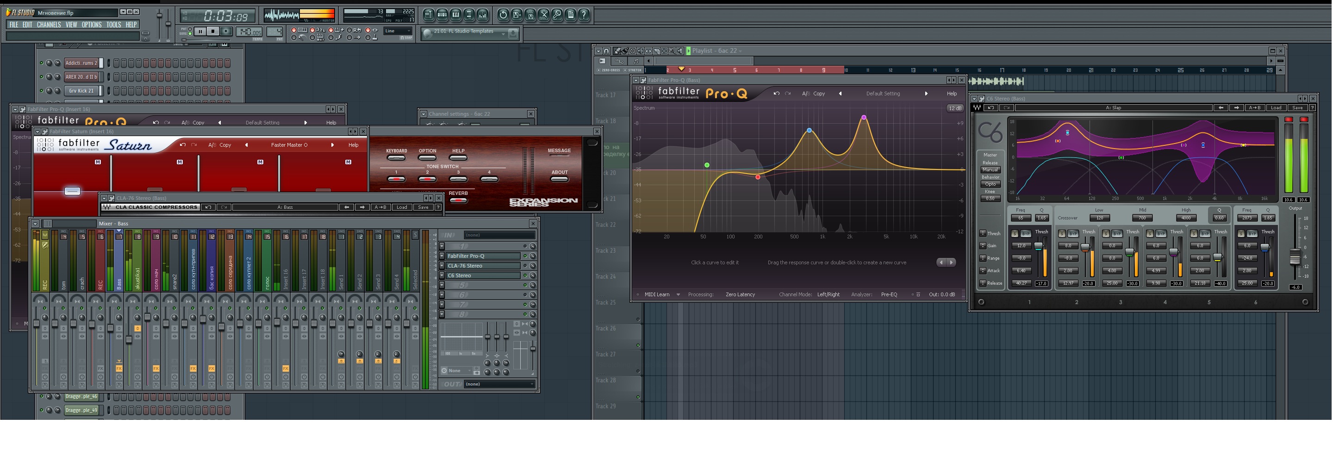
Task: Click the render audio toolbar icon
Action: [530, 15]
